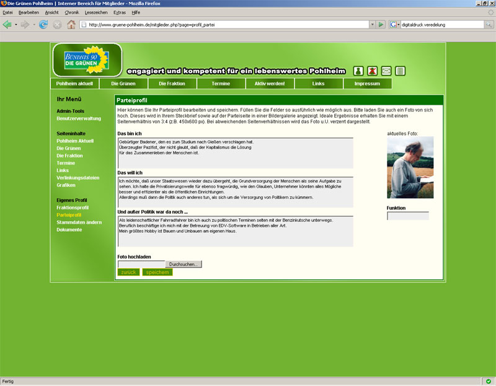
Task: Click the search magnifier icon
Action: [x=489, y=25]
